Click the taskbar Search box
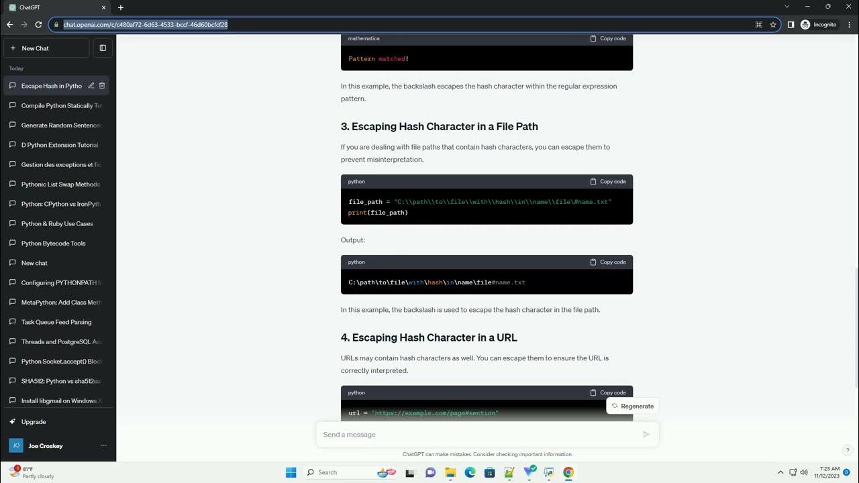Viewport: 859px width, 483px height. [x=350, y=472]
